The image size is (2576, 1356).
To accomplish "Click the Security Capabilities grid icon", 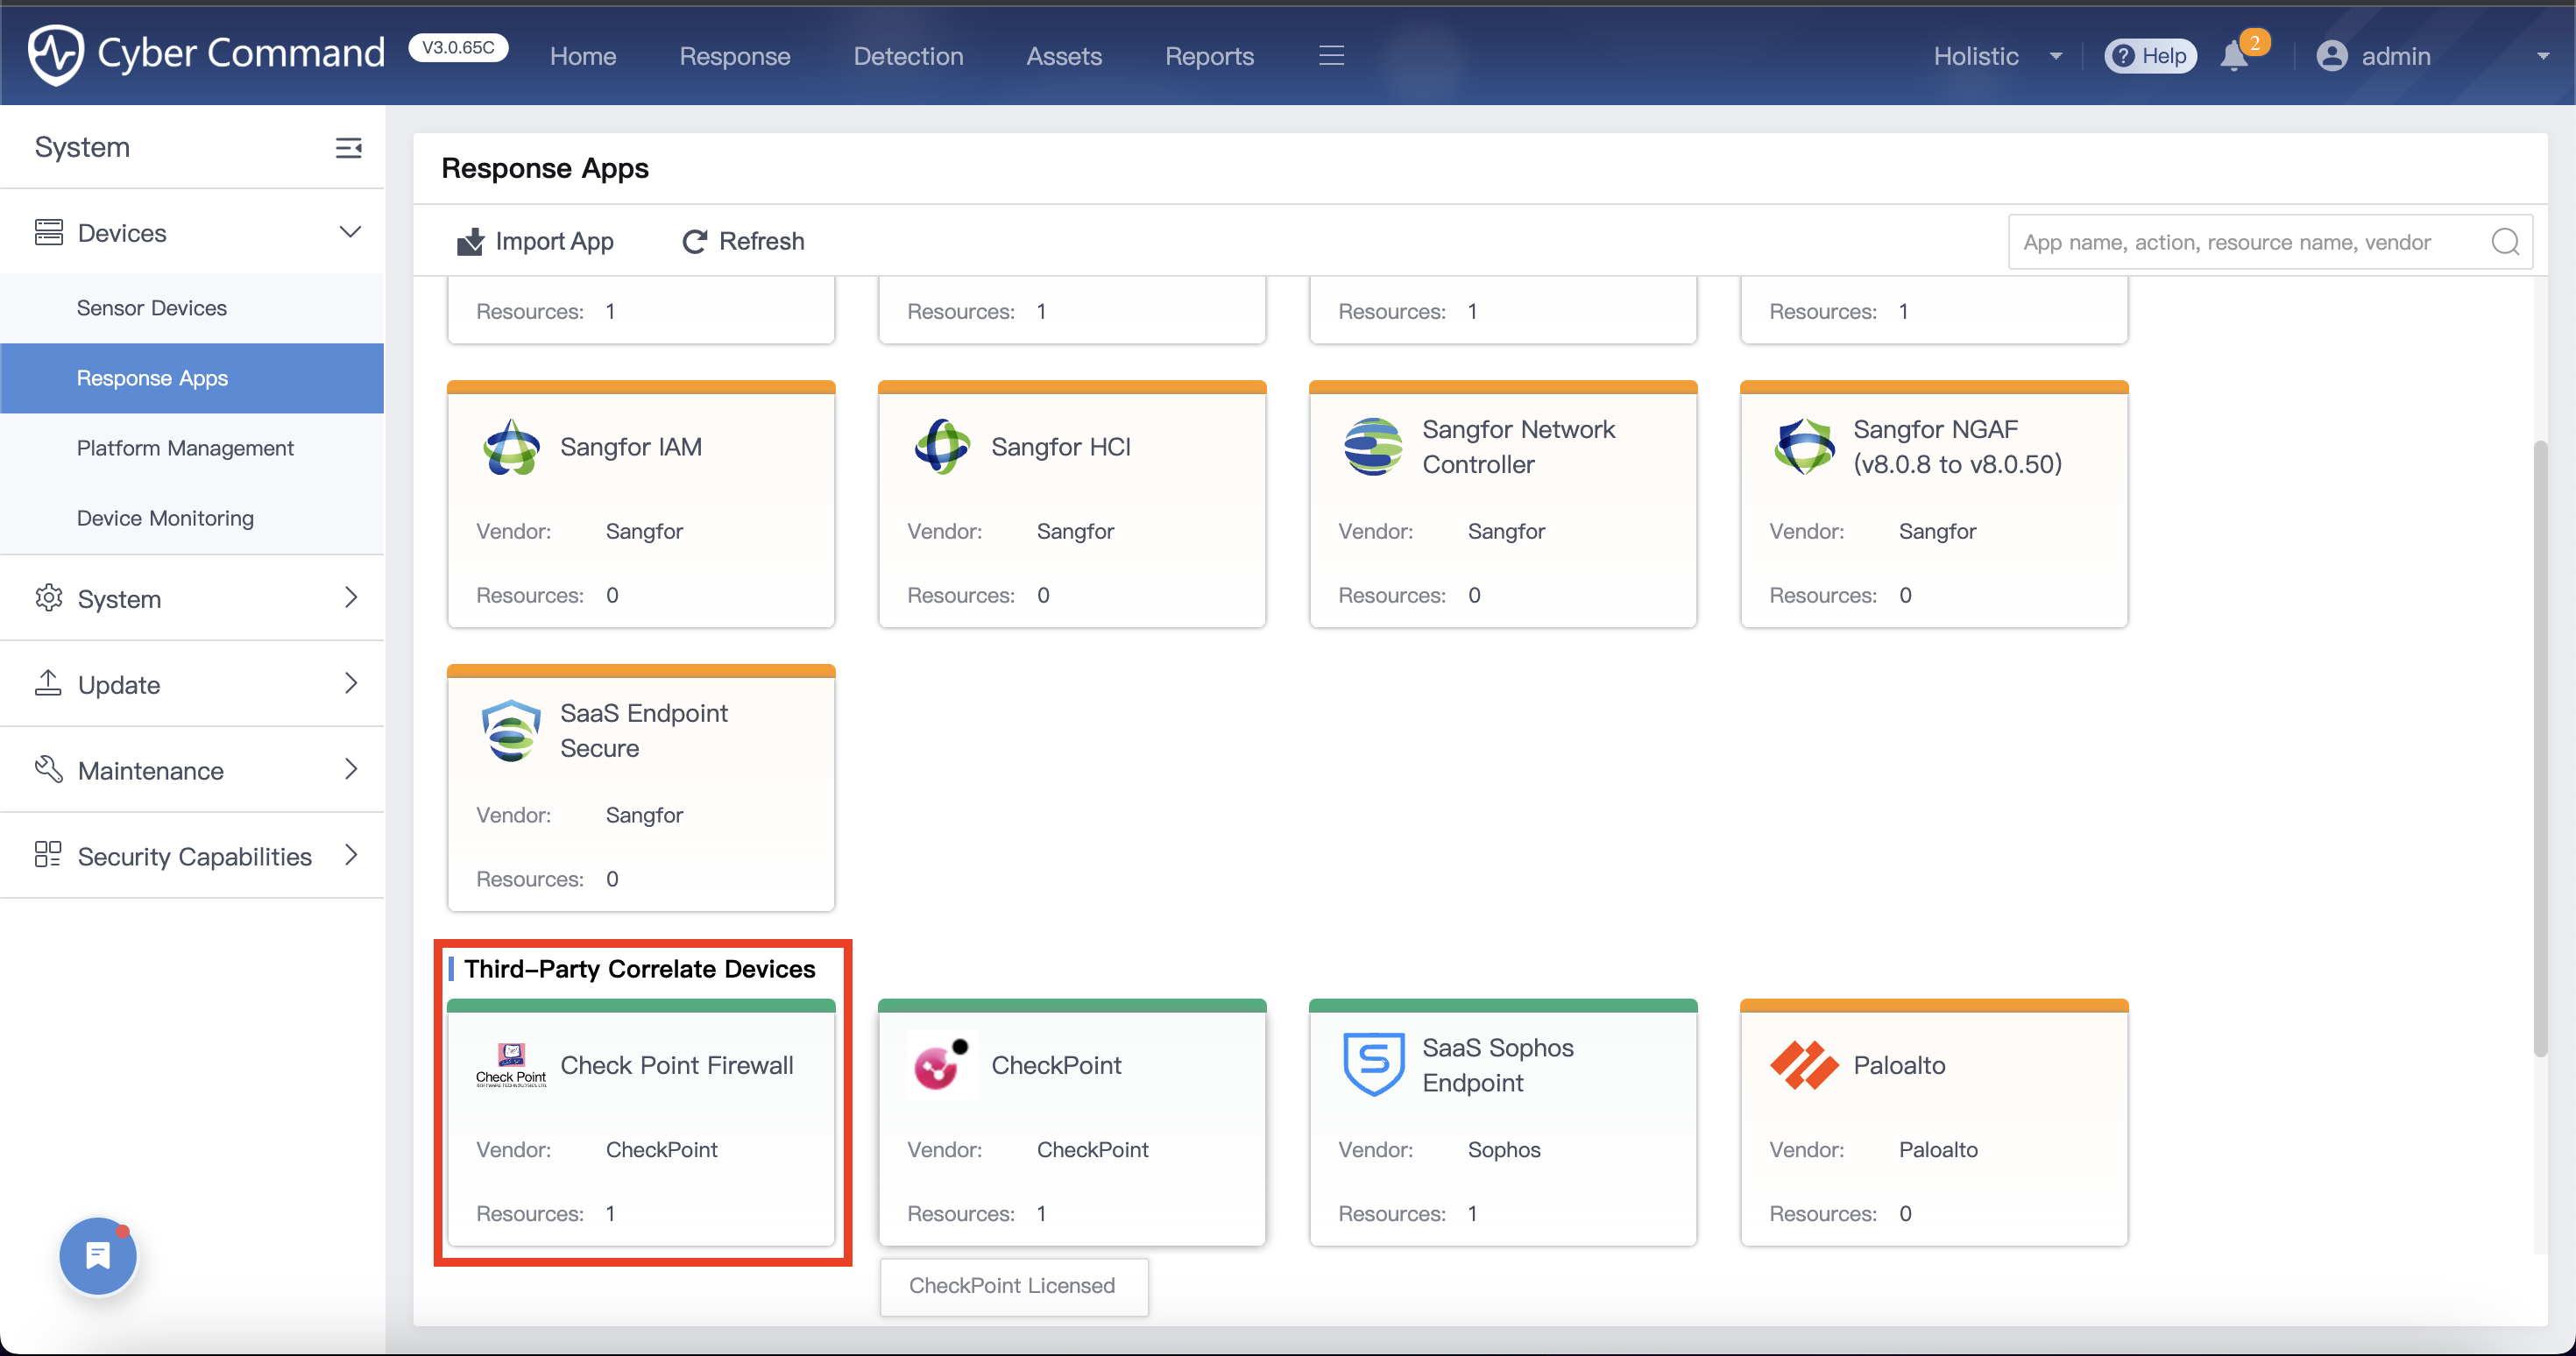I will 49,856.
